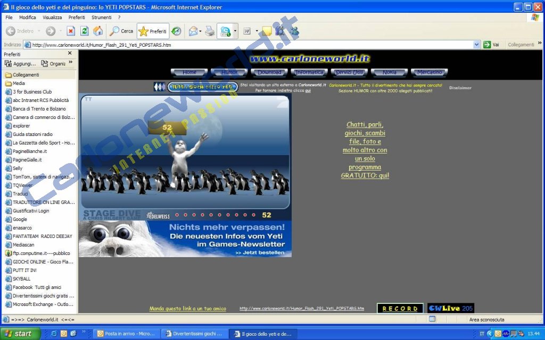This screenshot has width=545, height=340.
Task: Click the Windows start button
Action: pos(20,334)
